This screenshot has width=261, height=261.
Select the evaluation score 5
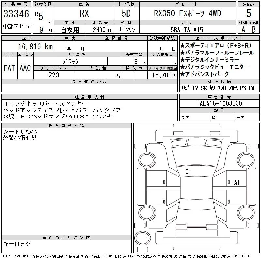[x=249, y=13]
